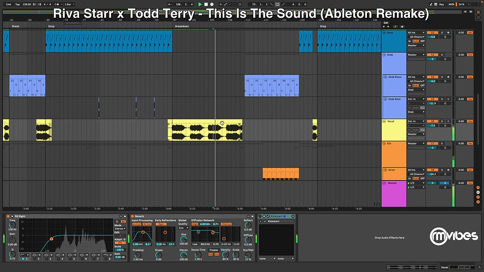
Task: Enable EQ Eight band 2 checkbox
Action: click(35, 259)
